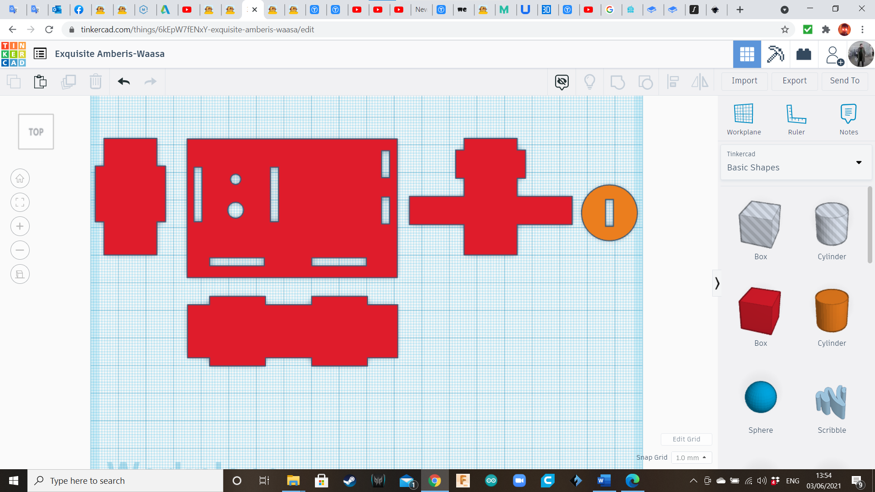Click the Import button

(x=744, y=81)
